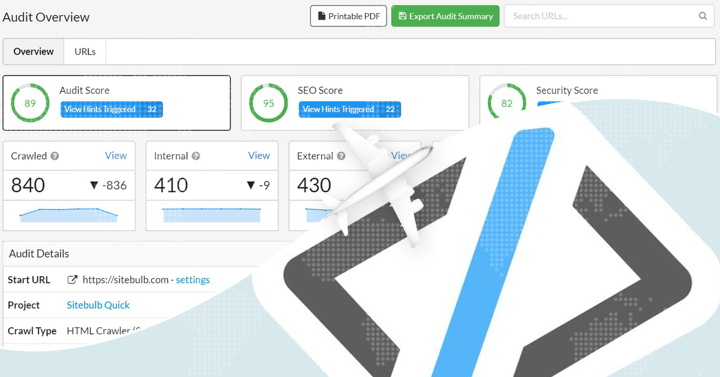
Task: Open the settings link next to Start URL
Action: click(194, 280)
